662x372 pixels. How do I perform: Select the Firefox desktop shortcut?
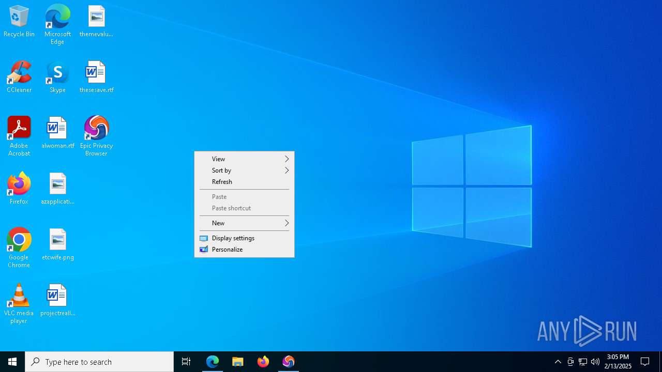pos(19,189)
